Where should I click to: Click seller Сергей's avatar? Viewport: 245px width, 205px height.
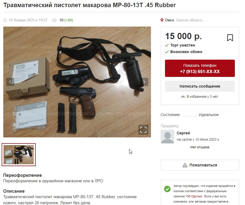pyautogui.click(x=167, y=137)
